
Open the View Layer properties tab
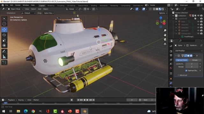(171, 60)
